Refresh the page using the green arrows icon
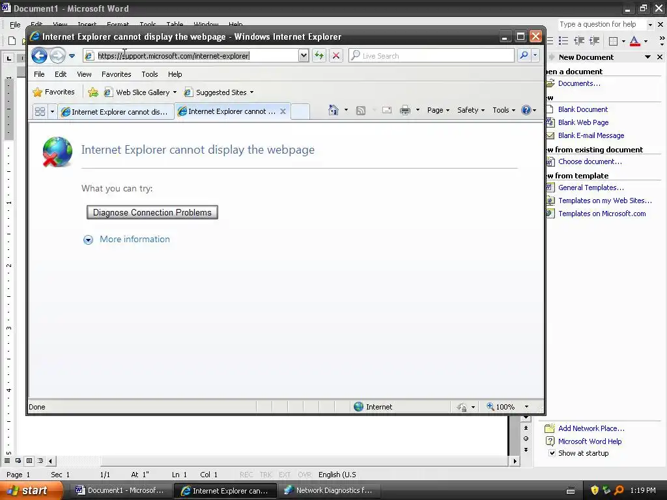 pos(319,56)
